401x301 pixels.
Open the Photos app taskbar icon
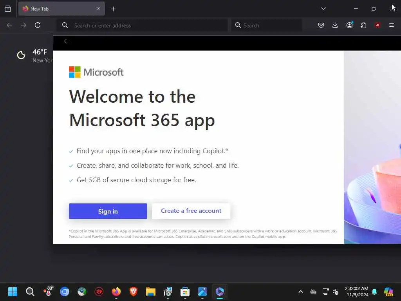click(x=202, y=292)
